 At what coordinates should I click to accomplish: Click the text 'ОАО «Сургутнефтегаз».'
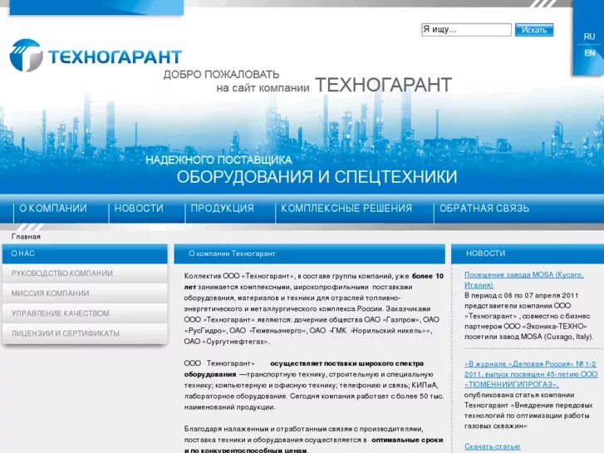coord(227,342)
